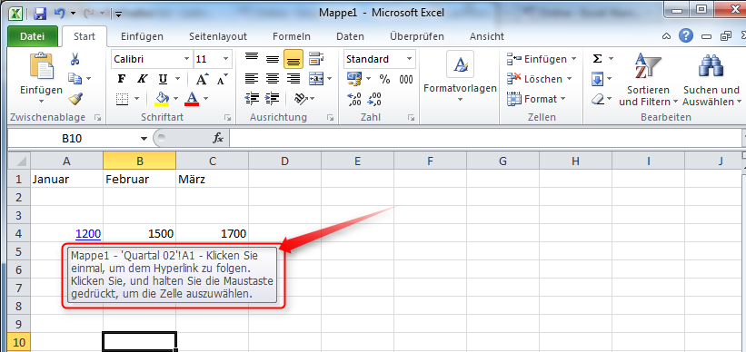Click the Save icon in the quick access toolbar
The image size is (746, 352).
[x=40, y=14]
